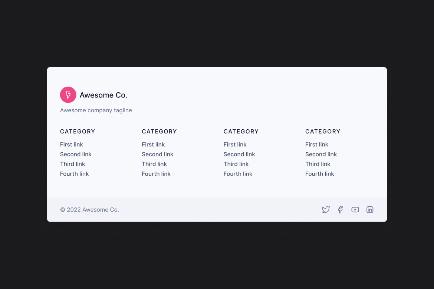
Task: Click the 2022 copyright notice
Action: point(89,209)
